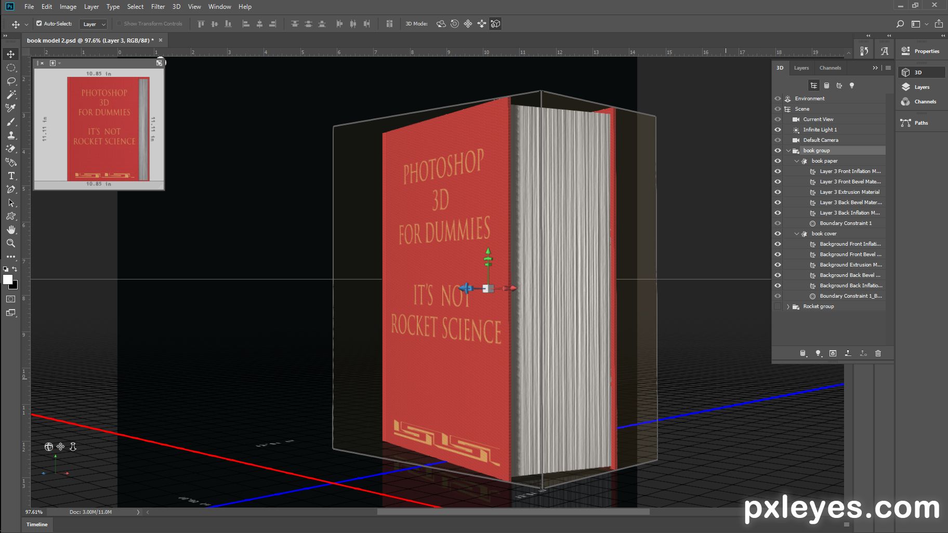Image resolution: width=948 pixels, height=533 pixels.
Task: Choose Slide 3D Object mode
Action: (482, 24)
